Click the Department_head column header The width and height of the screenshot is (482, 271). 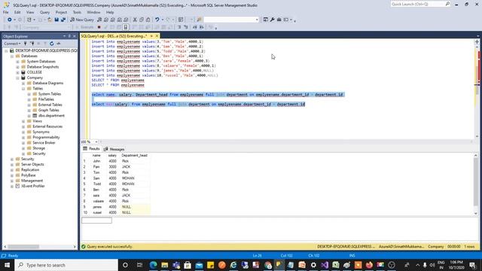(x=135, y=156)
